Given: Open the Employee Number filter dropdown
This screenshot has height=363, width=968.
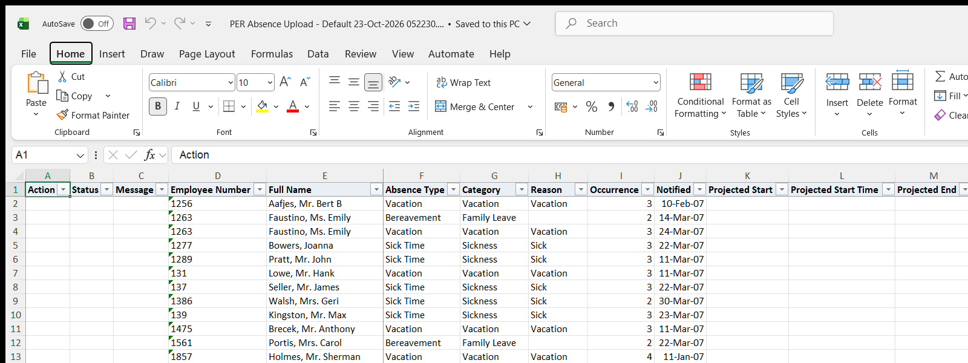Looking at the screenshot, I should [x=260, y=190].
